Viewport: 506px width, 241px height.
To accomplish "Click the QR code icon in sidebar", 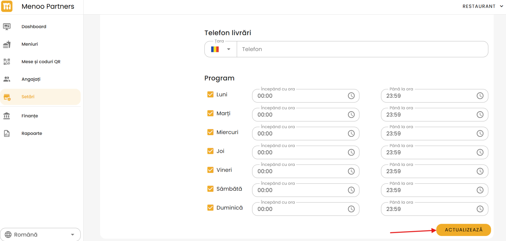I will (7, 62).
